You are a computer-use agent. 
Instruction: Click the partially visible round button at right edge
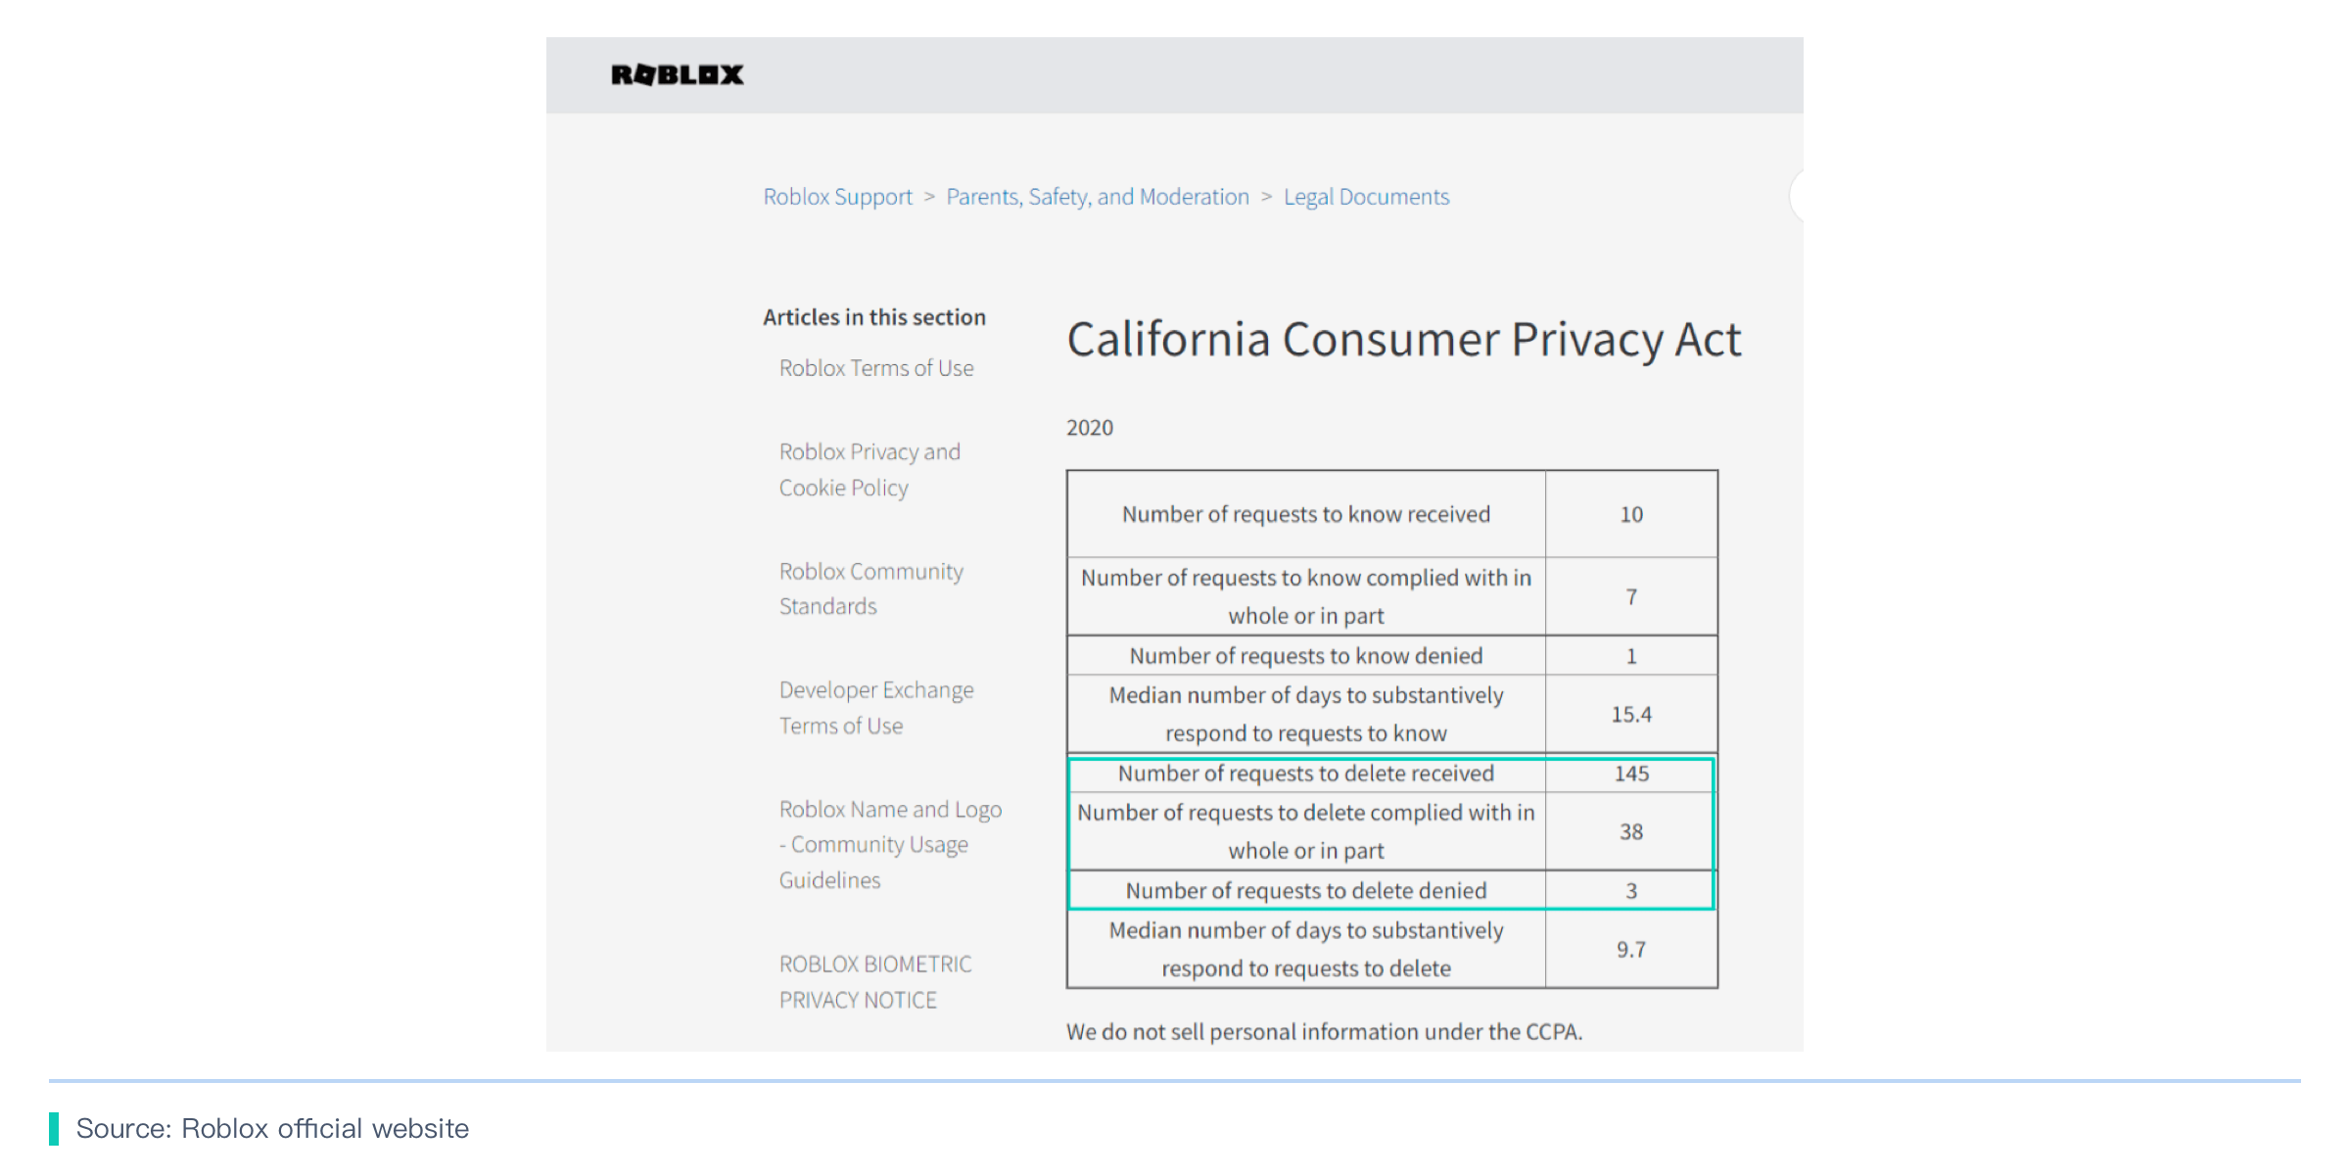(1797, 196)
